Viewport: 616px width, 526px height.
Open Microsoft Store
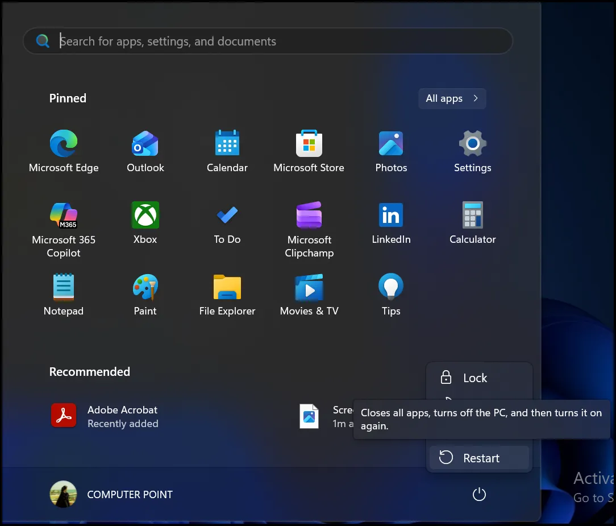click(309, 151)
